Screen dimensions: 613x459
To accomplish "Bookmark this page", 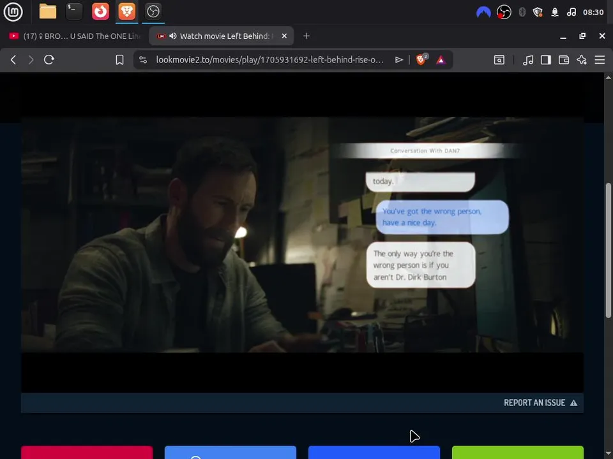I will [119, 60].
